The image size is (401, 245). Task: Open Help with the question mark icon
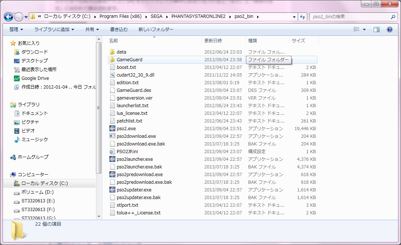pyautogui.click(x=389, y=30)
